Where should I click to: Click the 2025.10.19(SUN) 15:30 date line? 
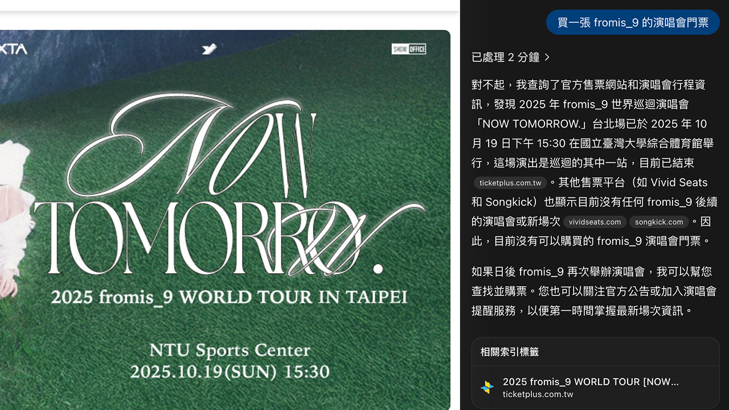tap(230, 372)
